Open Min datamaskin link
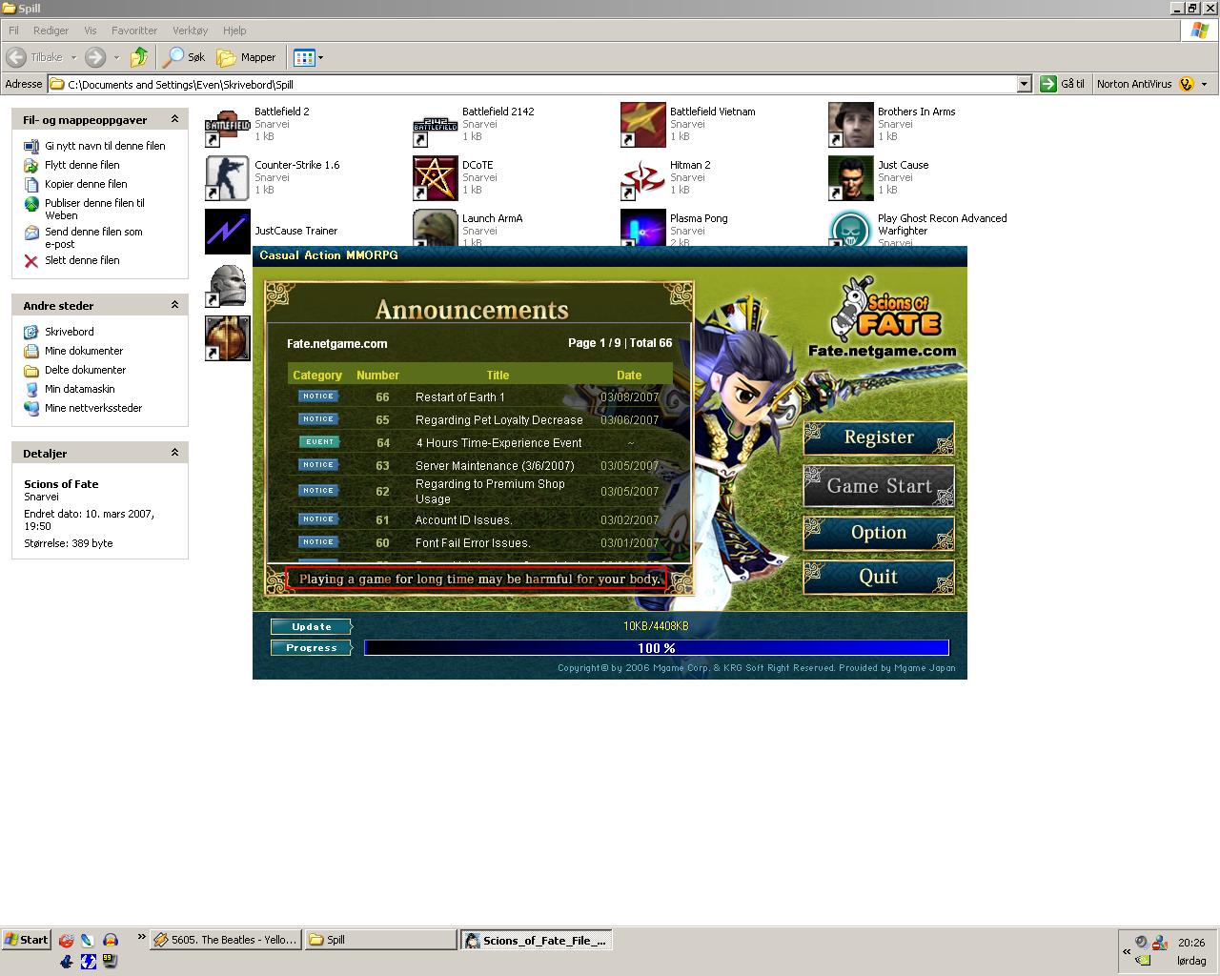This screenshot has width=1220, height=976. pyautogui.click(x=80, y=389)
